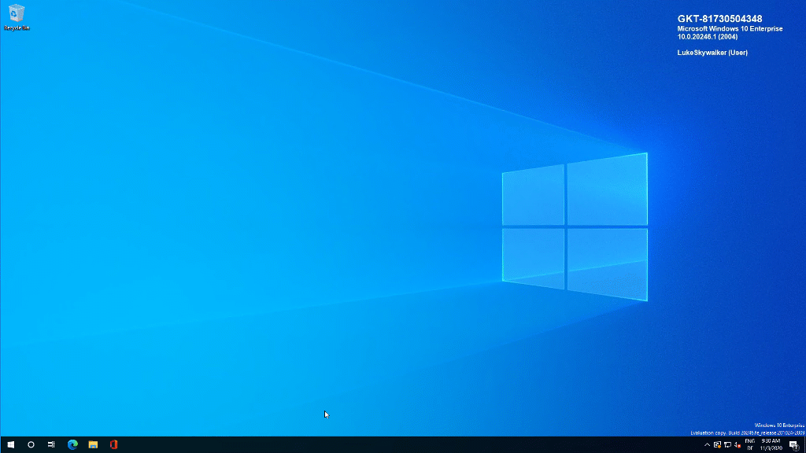Click the DEF keyboard layout indicator
Screen dimensions: 806x453
749,447
